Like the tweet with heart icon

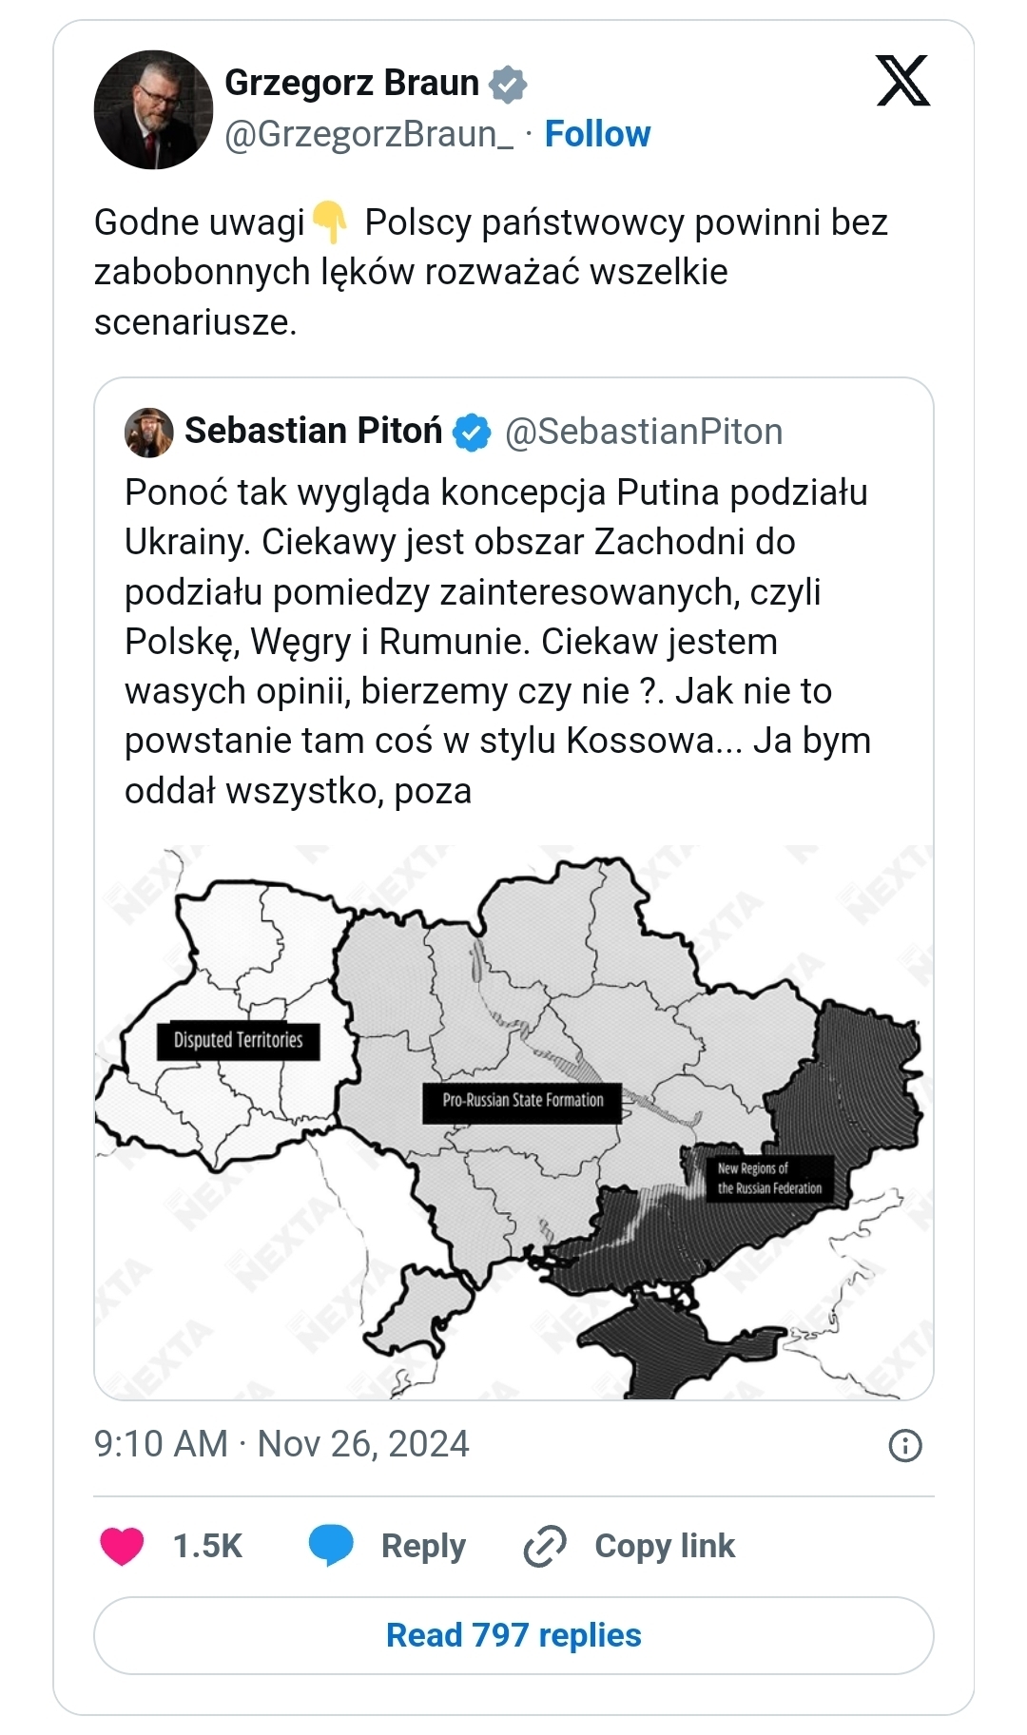(122, 1546)
